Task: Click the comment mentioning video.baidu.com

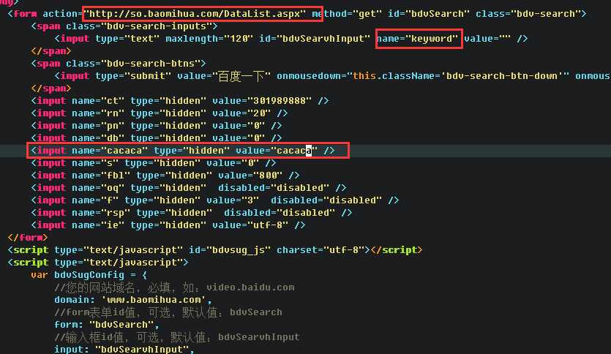Action: [175, 287]
